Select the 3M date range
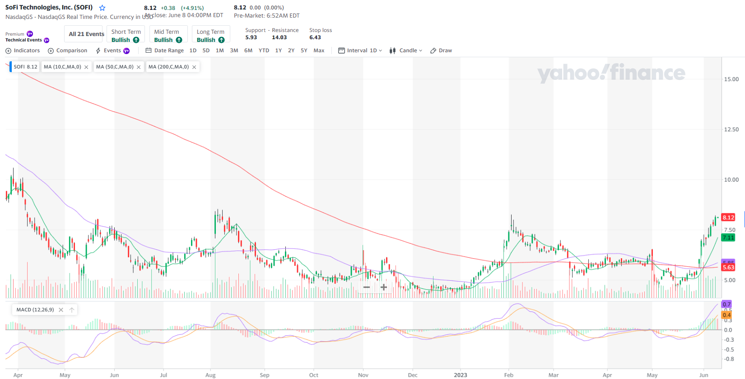Image resolution: width=745 pixels, height=379 pixels. (234, 50)
